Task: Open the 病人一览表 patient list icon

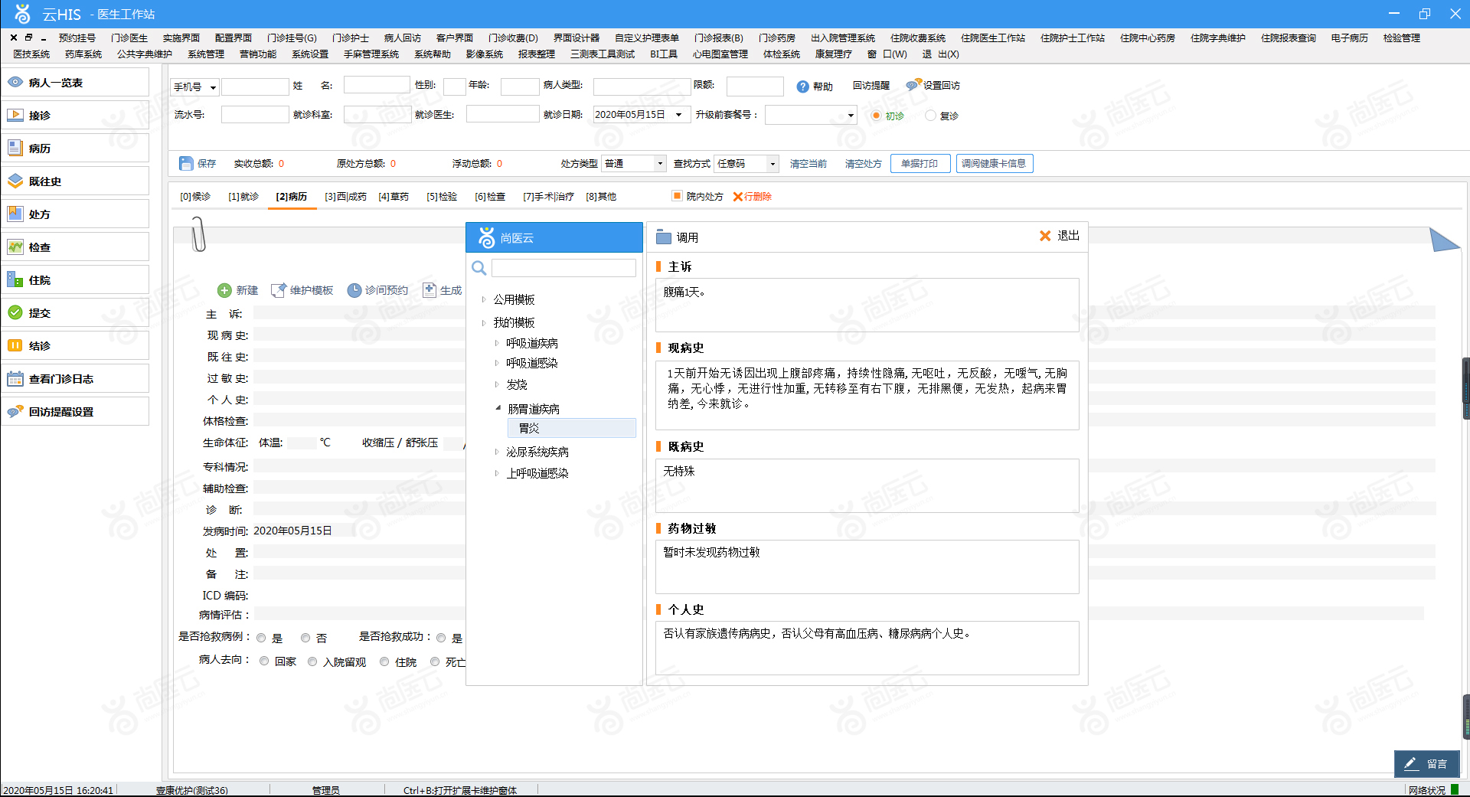Action: pyautogui.click(x=15, y=82)
